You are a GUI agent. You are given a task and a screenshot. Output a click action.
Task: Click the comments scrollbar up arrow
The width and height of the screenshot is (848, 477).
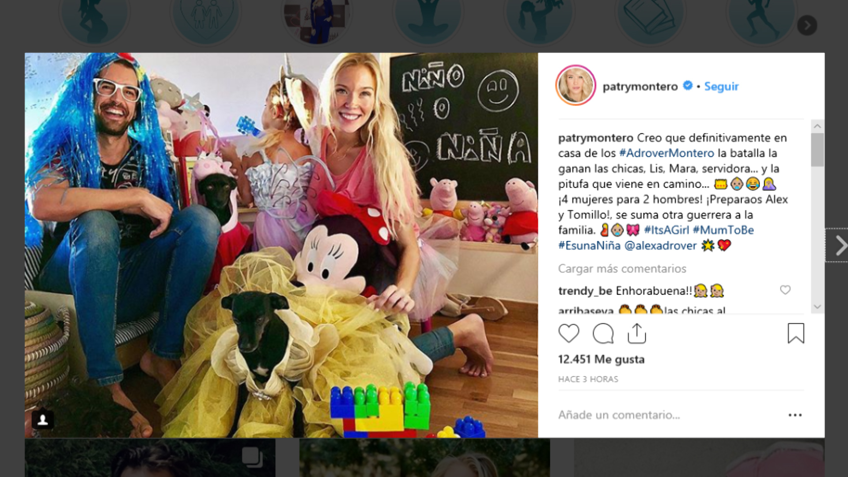[818, 126]
